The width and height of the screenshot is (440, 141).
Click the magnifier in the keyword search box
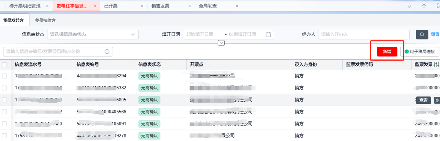point(107,52)
